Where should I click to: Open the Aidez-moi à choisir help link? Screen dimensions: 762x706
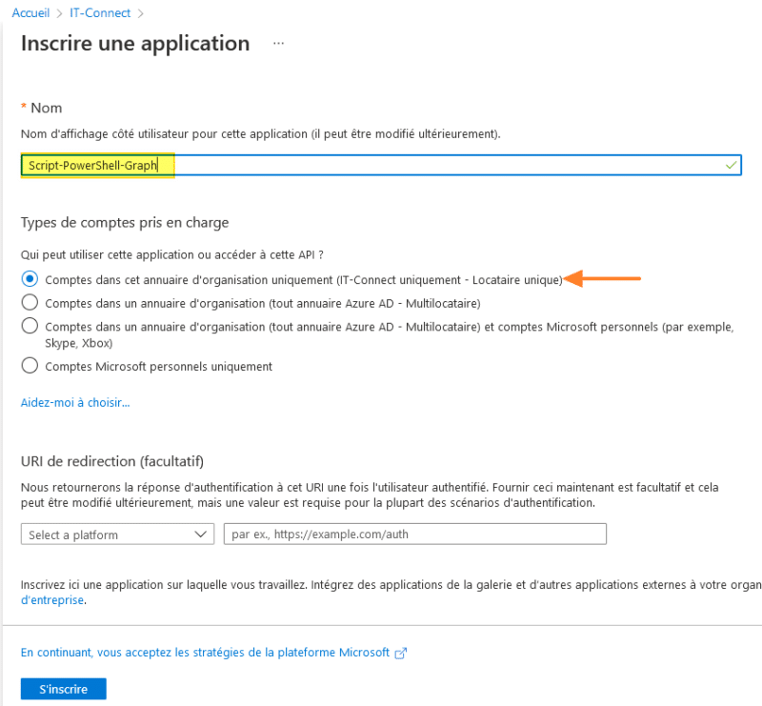(x=75, y=402)
